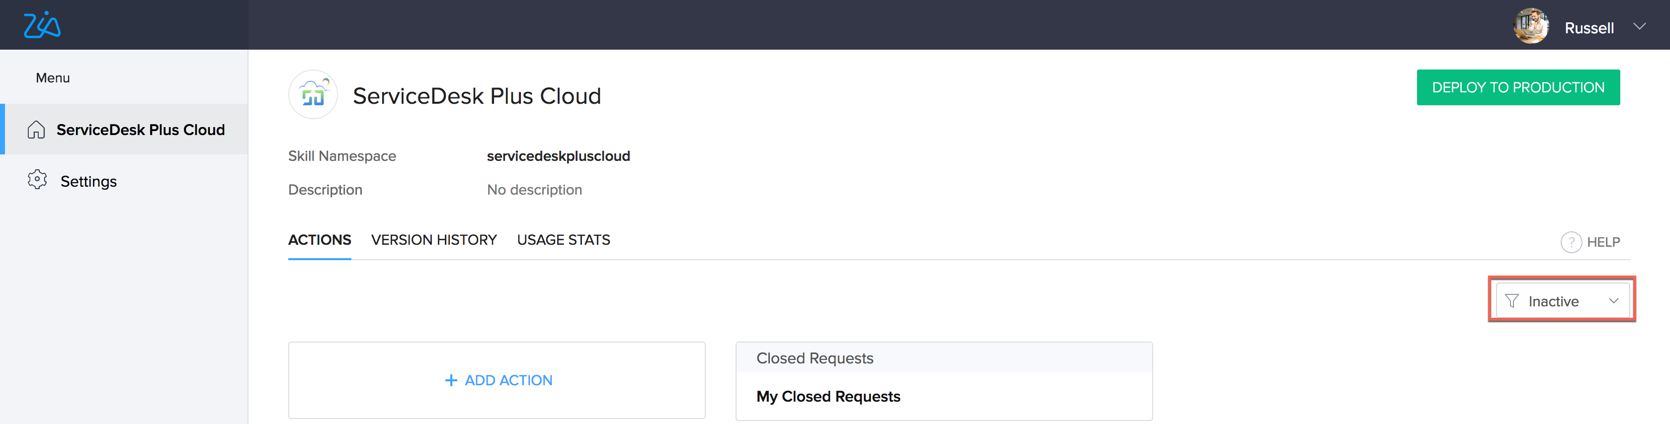
Task: Open the Inactive filter dropdown
Action: click(1562, 300)
